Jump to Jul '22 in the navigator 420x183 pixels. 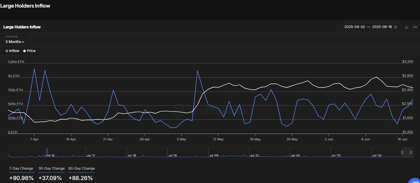(x=295, y=156)
